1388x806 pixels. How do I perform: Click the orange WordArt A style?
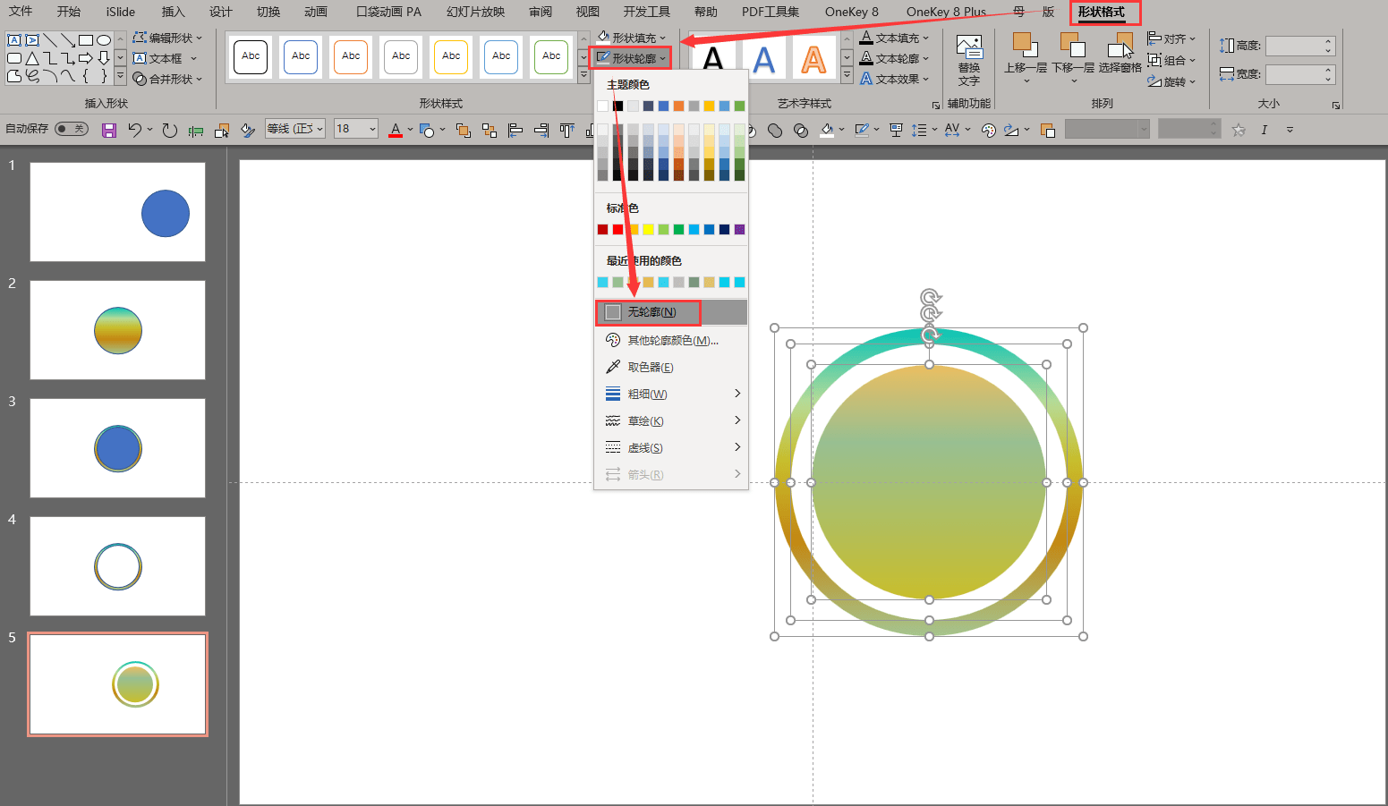pos(813,59)
